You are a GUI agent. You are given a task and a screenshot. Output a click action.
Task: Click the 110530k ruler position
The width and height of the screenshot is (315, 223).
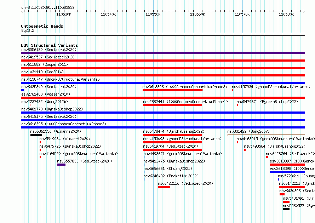[64, 14]
